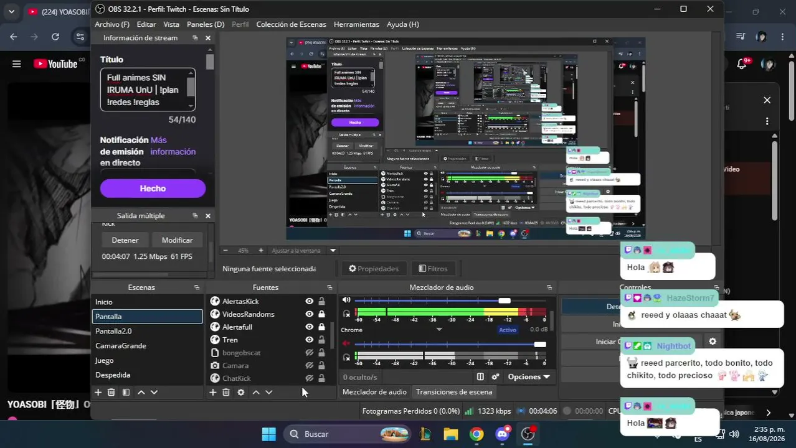Image resolution: width=796 pixels, height=448 pixels.
Task: Click Detener in Salida múltiple
Action: [125, 240]
